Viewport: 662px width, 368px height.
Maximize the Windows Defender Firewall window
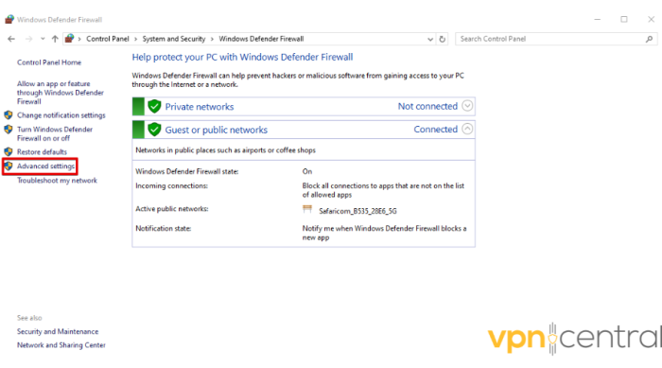[624, 20]
